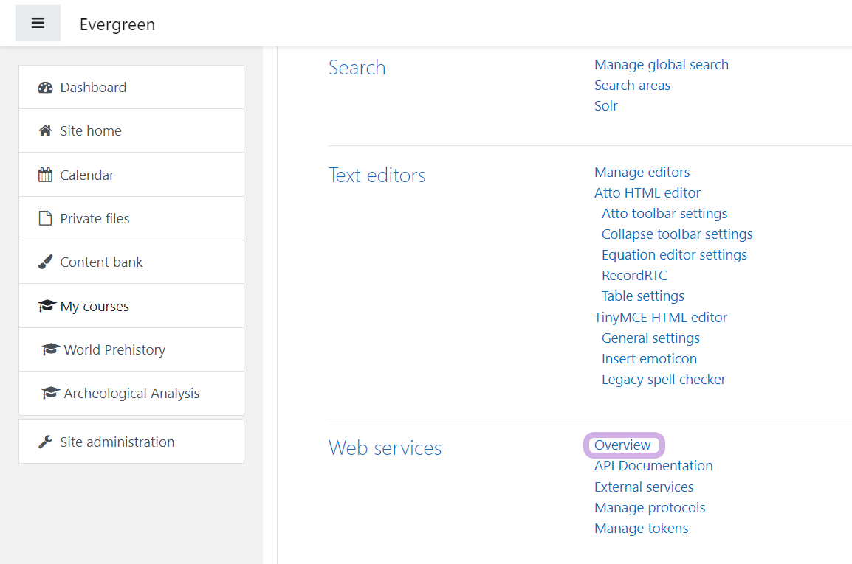Select Manage editors link
The width and height of the screenshot is (852, 564).
tap(642, 173)
